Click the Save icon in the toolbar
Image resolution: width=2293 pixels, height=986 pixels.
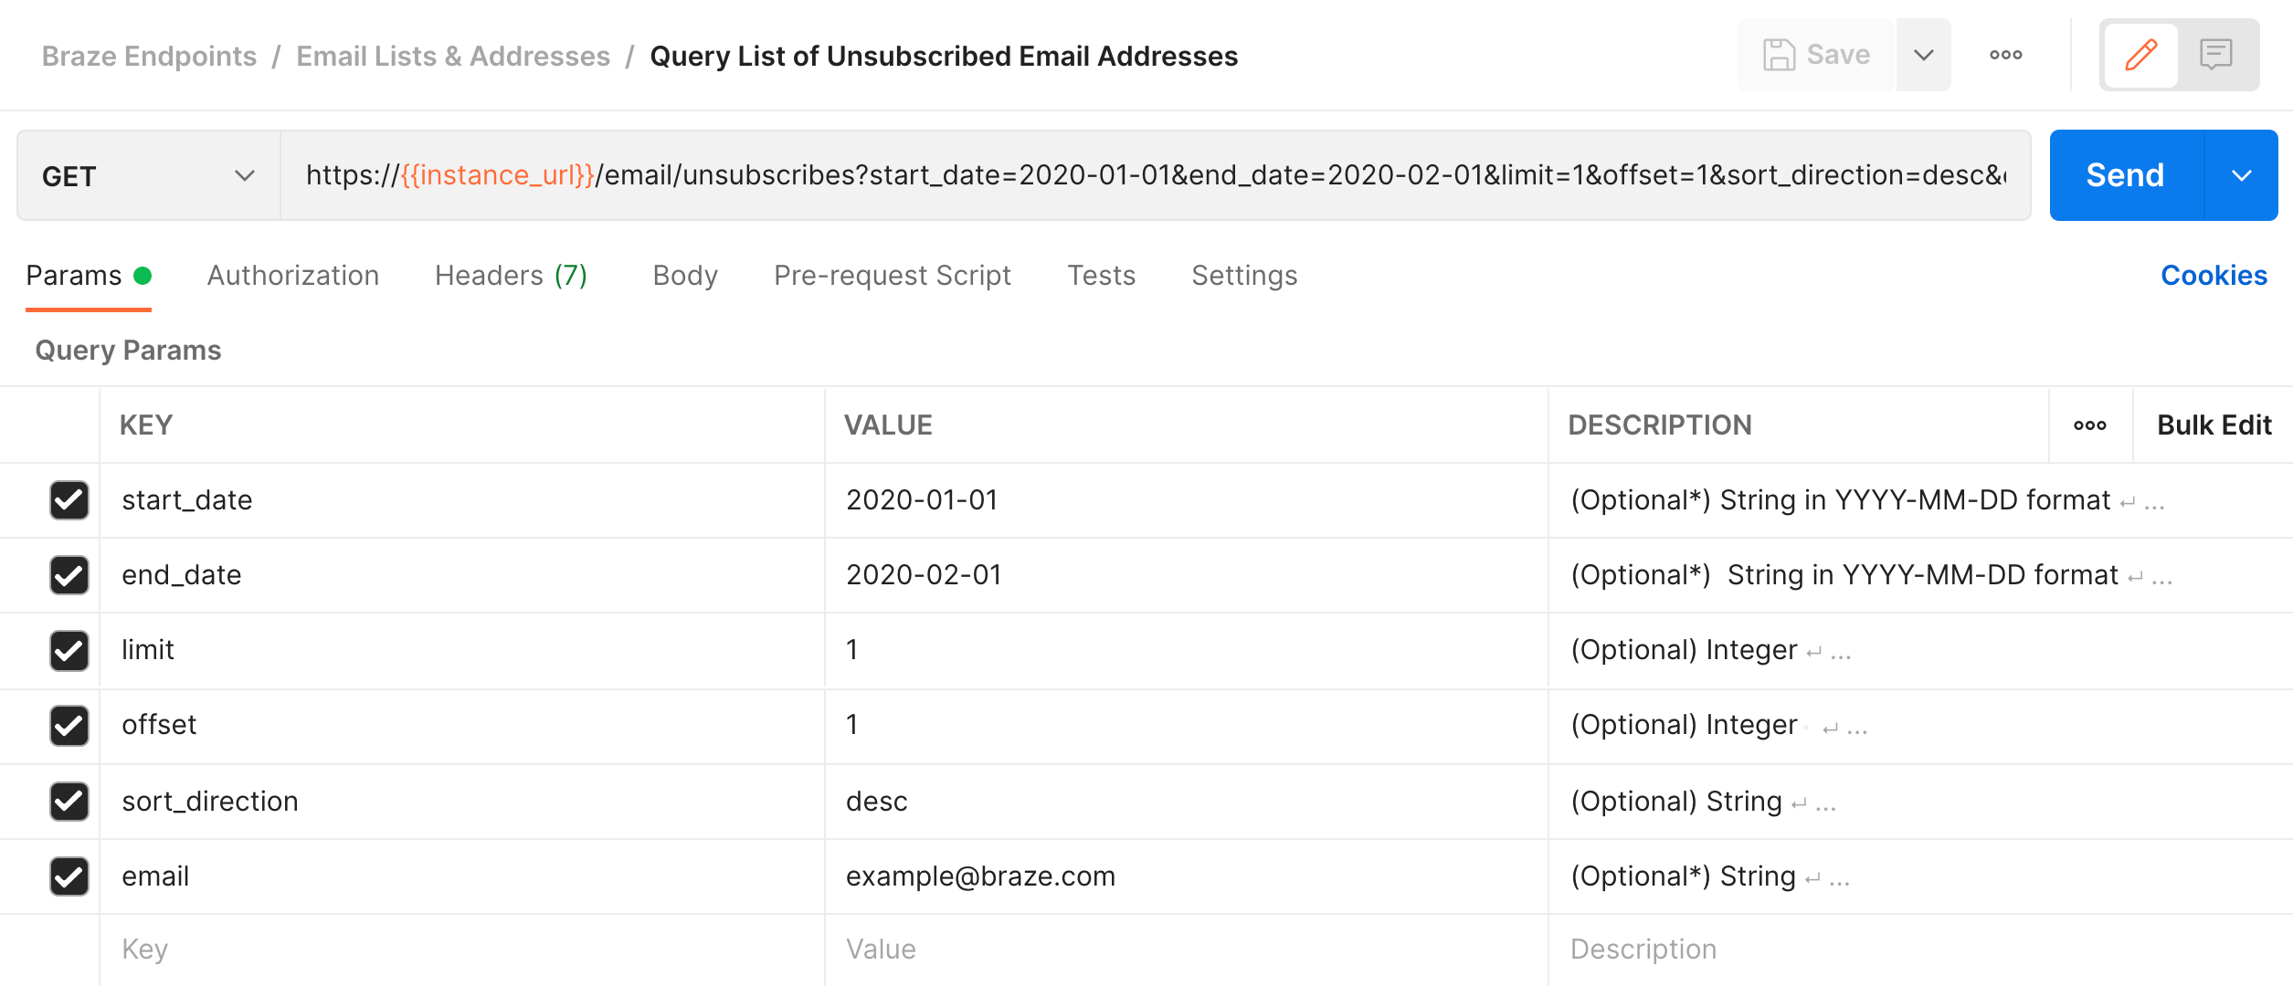1779,56
